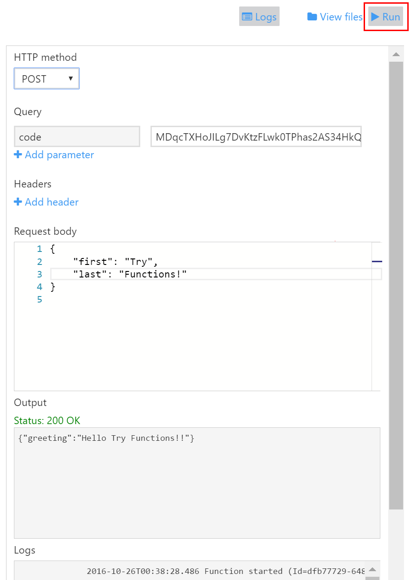Click the closing brace on line 4
The image size is (411, 580).
click(52, 287)
